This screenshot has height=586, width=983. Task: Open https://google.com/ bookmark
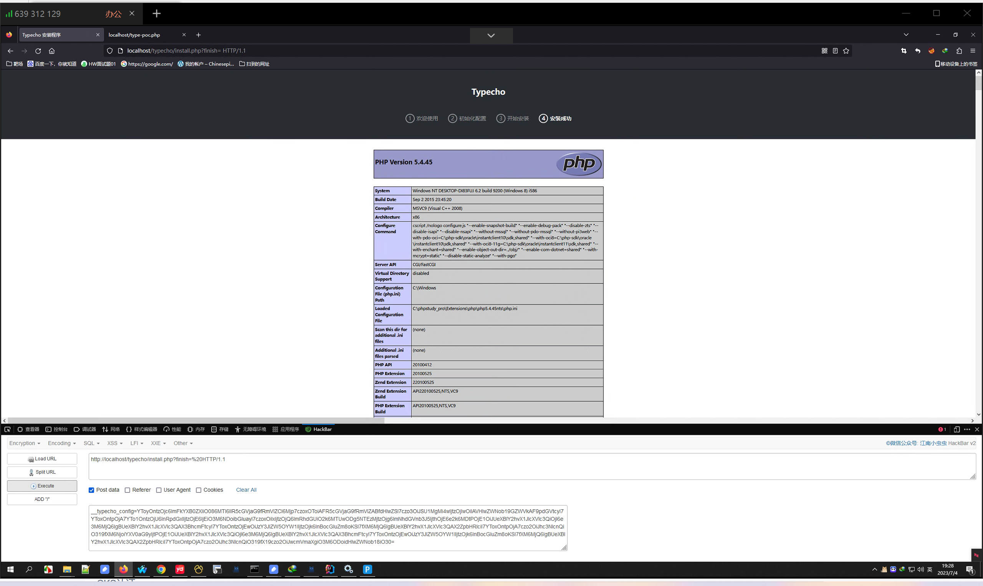(147, 64)
